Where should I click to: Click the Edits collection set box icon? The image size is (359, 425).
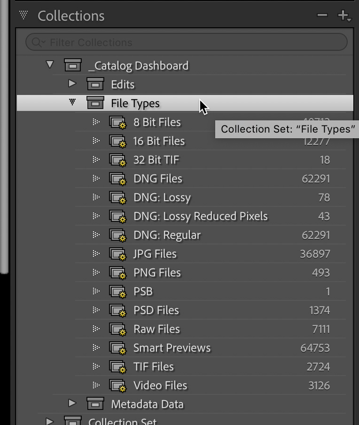[95, 85]
